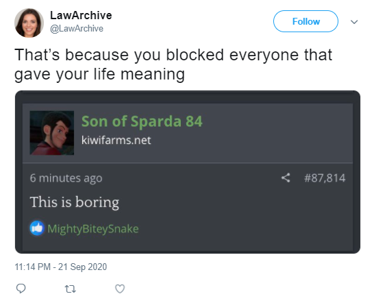Open Son of Sparda 84 username link
The width and height of the screenshot is (374, 305).
(142, 121)
